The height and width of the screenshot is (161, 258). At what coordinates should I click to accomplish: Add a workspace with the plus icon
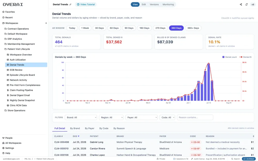coord(46,23)
